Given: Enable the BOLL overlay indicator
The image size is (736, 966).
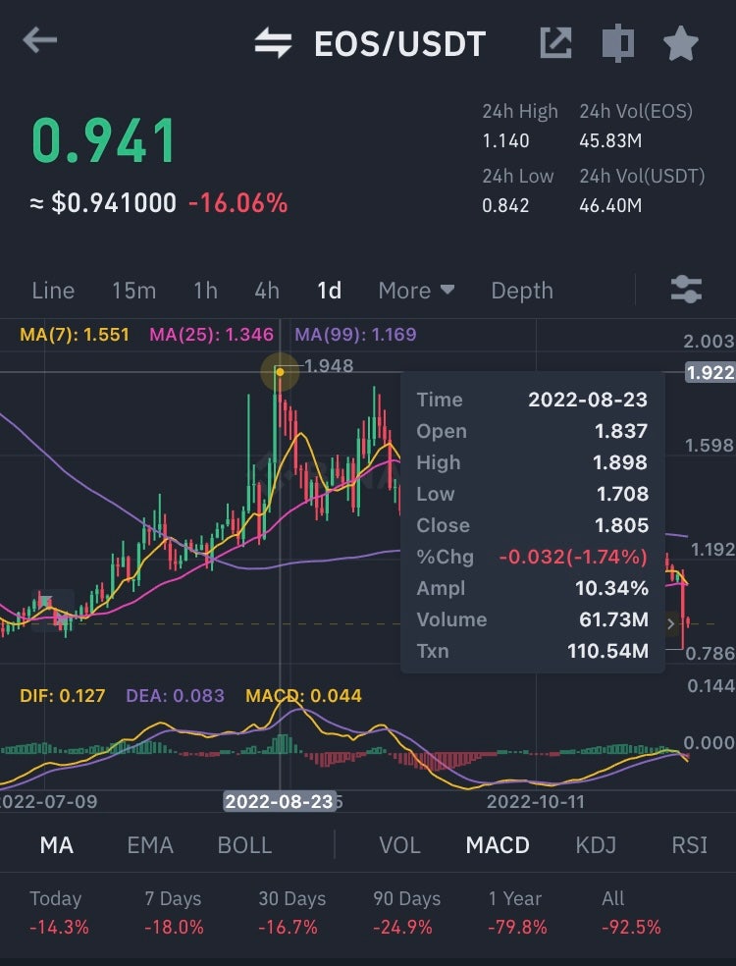Looking at the screenshot, I should pyautogui.click(x=244, y=845).
